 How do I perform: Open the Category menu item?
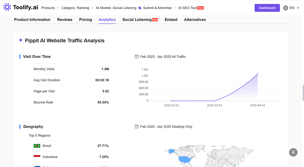click(x=68, y=8)
